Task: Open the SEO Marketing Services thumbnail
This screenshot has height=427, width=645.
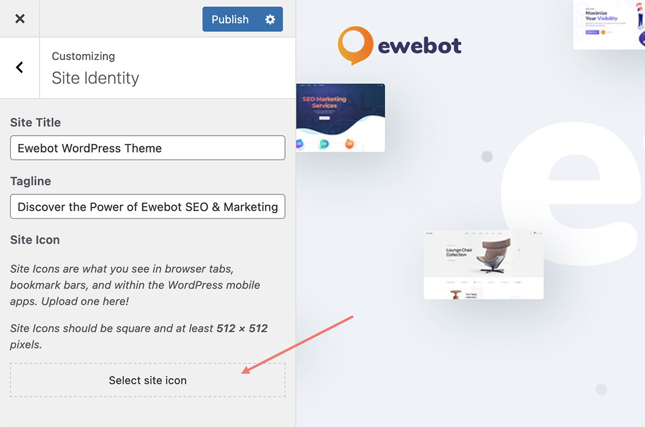Action: (341, 118)
